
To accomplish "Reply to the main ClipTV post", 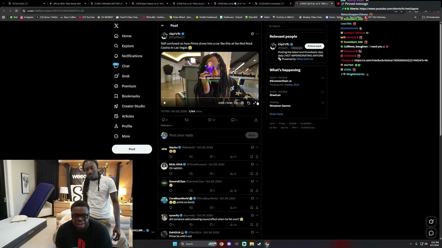I will click(x=163, y=120).
